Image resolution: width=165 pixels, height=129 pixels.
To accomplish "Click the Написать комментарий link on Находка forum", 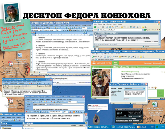I will [110, 44].
